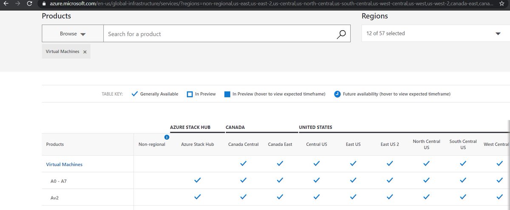This screenshot has width=510, height=210.
Task: Expand the Regions selector dropdown
Action: pos(436,34)
